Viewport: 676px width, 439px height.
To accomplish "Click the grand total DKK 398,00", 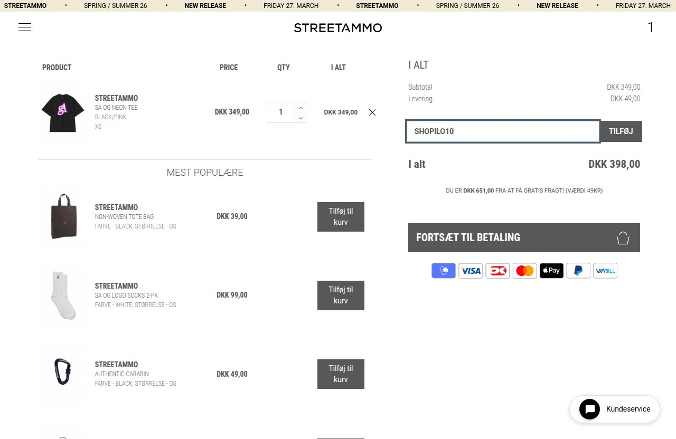I will pos(614,164).
